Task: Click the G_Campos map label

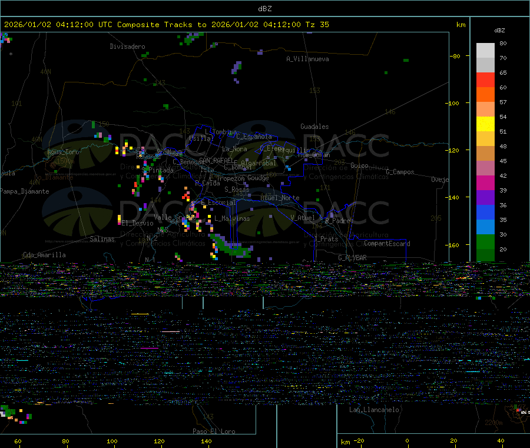Action: [400, 172]
